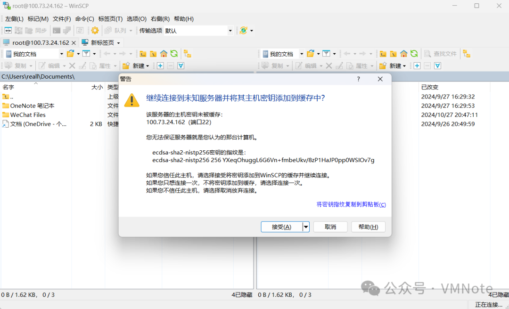Refresh the left panel with green arrows icon
The height and width of the screenshot is (309, 509).
[174, 54]
